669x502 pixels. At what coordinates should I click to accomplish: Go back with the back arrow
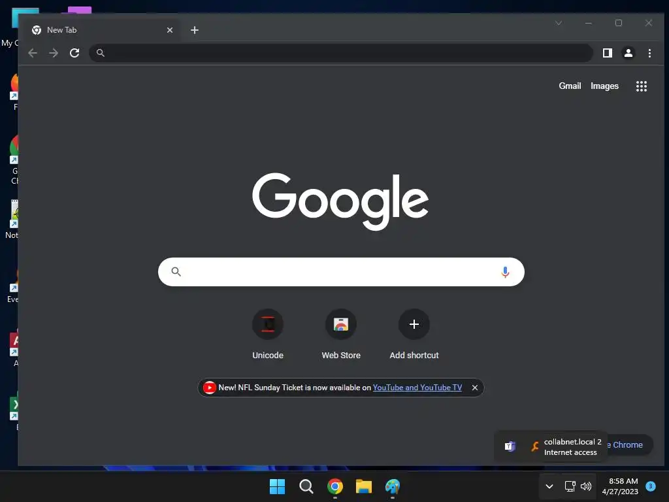pyautogui.click(x=33, y=53)
